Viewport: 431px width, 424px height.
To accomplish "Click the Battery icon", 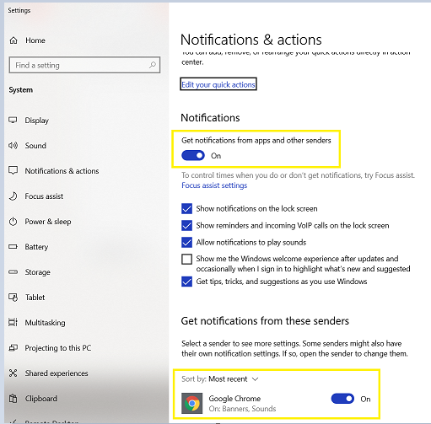I will (x=13, y=247).
